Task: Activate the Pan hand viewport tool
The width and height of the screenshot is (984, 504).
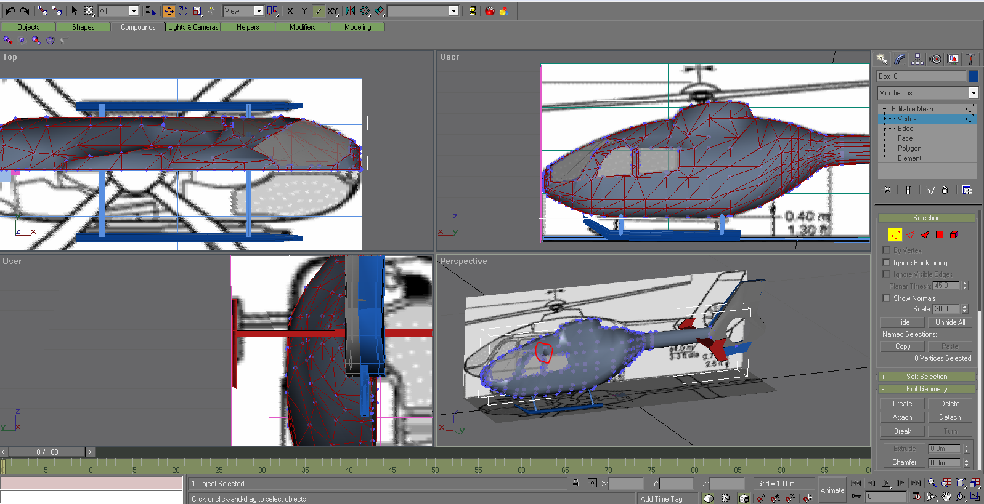Action: tap(946, 497)
